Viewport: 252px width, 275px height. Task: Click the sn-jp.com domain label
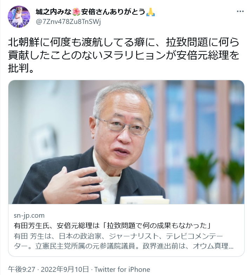[x=29, y=215]
